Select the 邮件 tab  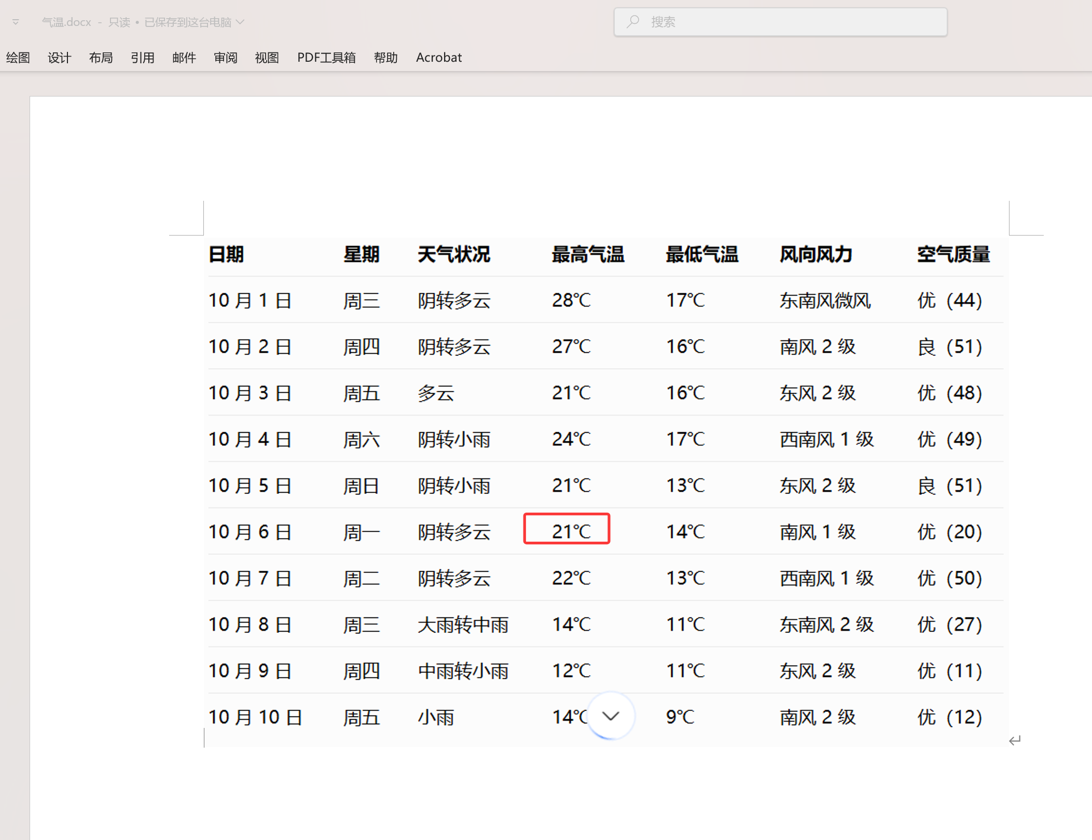pyautogui.click(x=184, y=58)
